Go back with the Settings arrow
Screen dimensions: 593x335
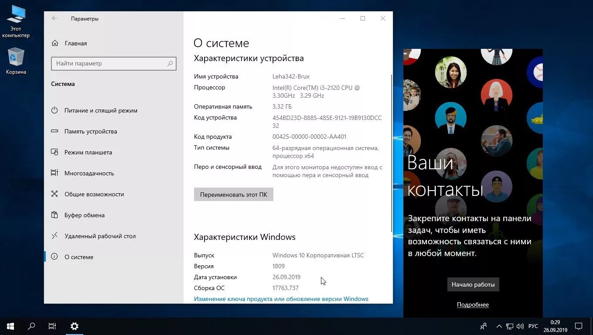click(55, 18)
